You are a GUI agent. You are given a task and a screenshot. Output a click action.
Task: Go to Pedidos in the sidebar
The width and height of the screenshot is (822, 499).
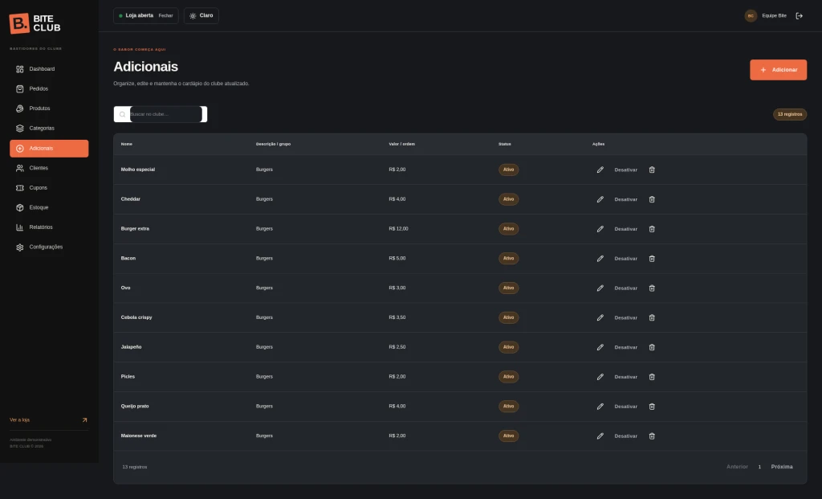click(49, 88)
